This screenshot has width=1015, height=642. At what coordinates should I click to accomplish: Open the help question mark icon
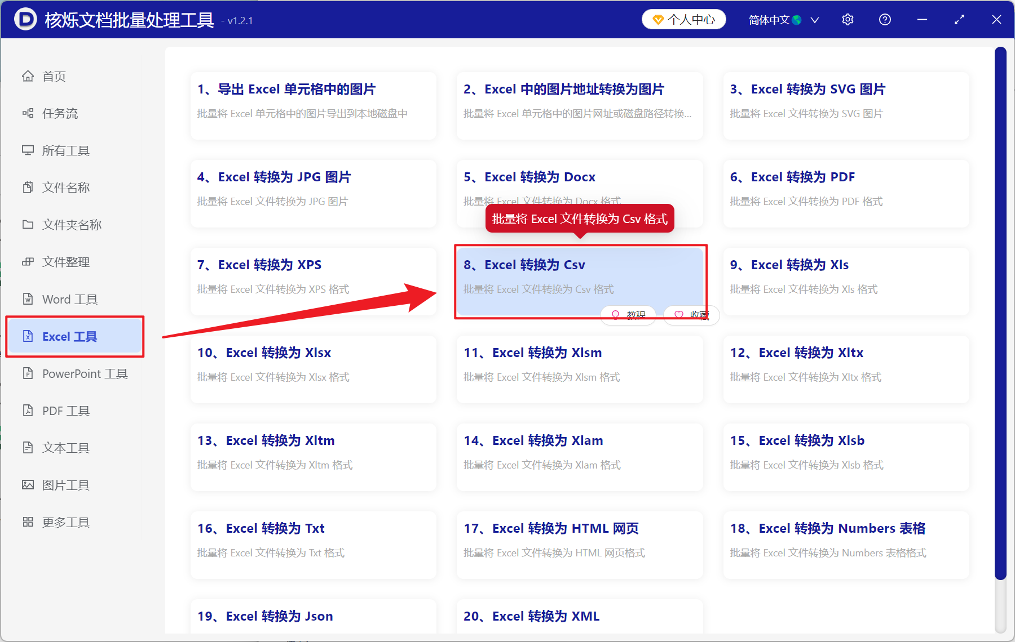pyautogui.click(x=884, y=19)
